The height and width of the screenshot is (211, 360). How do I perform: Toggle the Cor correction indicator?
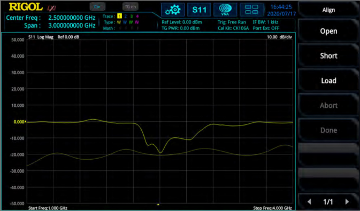coord(97,6)
